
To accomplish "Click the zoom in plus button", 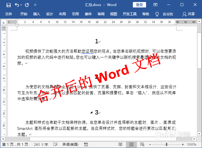I will click(183, 145).
